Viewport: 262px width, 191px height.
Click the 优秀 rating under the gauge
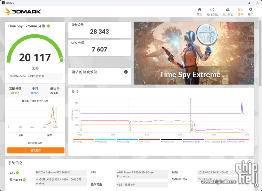[x=35, y=68]
